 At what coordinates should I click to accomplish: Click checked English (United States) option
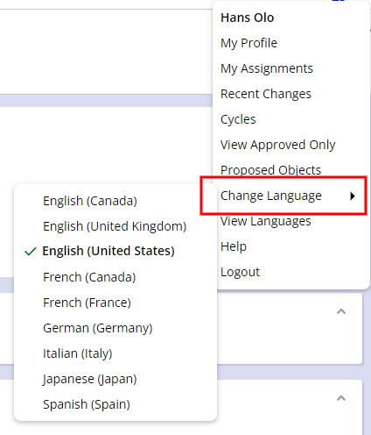108,251
